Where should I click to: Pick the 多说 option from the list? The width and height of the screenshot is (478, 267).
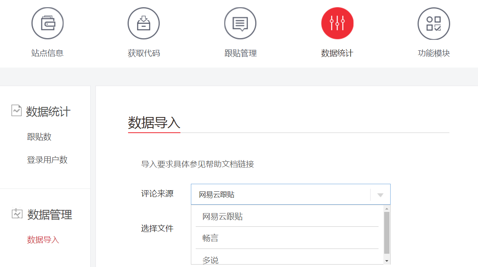[210, 260]
